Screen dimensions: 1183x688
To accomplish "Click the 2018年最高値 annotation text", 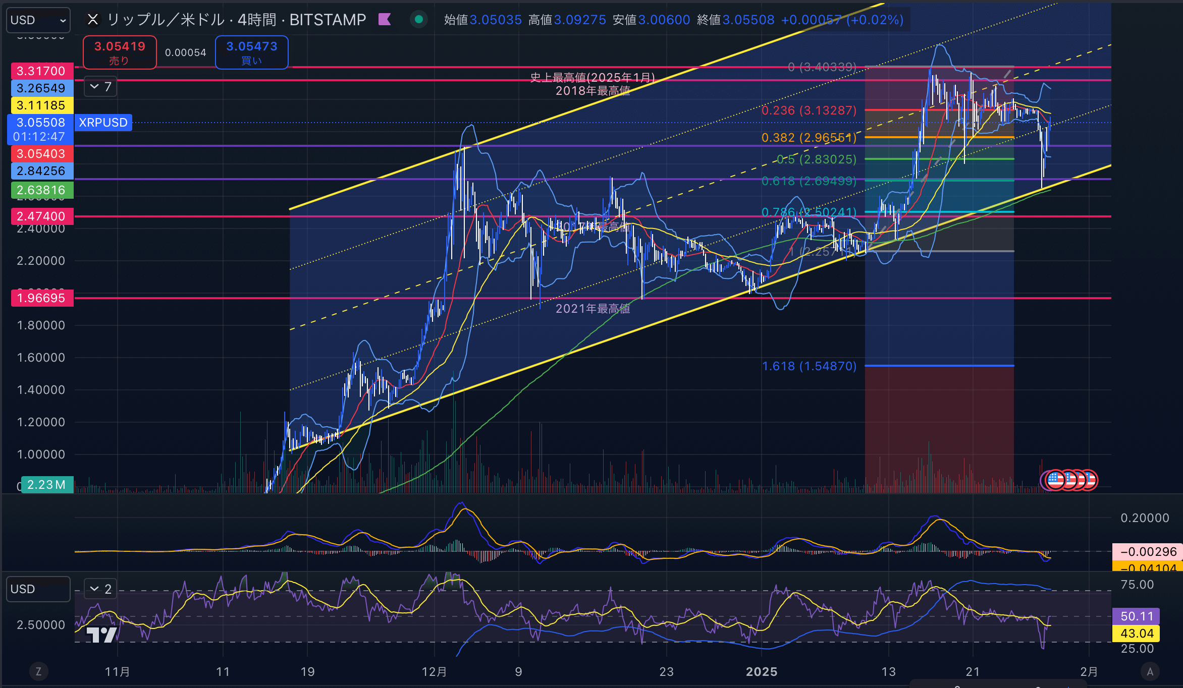I will 593,91.
